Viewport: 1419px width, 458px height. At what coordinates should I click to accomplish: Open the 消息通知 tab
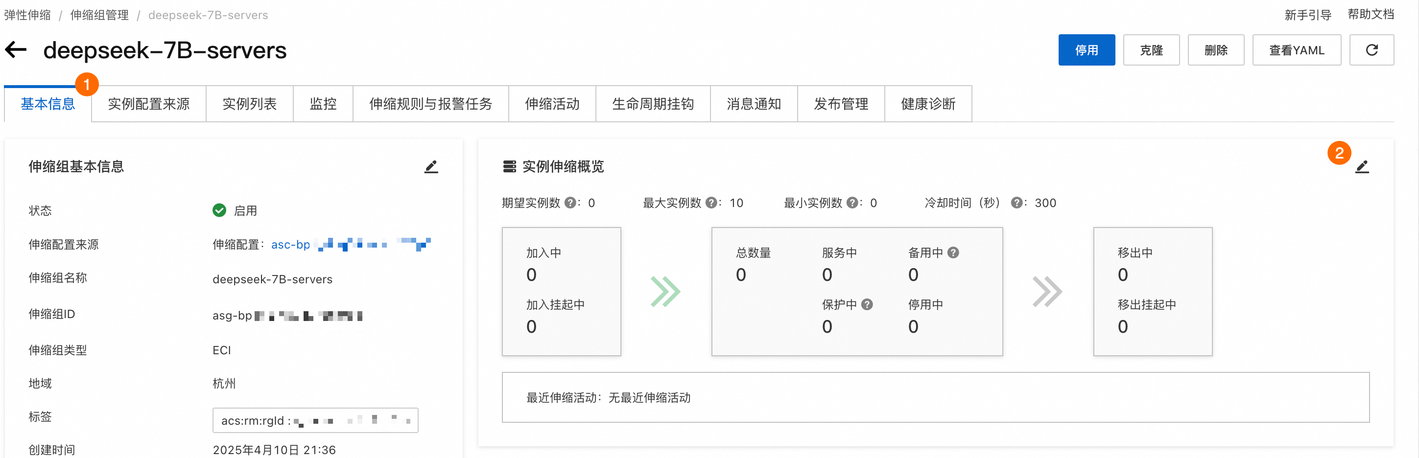754,104
